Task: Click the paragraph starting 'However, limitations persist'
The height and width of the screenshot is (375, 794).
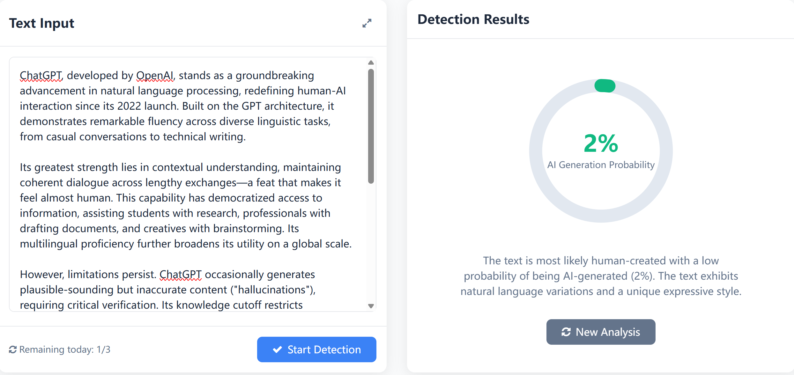Action: coord(167,290)
